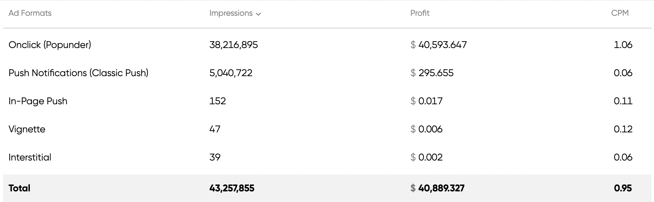The image size is (654, 202).
Task: Click the Onclick CPM value 1.06
Action: 623,45
